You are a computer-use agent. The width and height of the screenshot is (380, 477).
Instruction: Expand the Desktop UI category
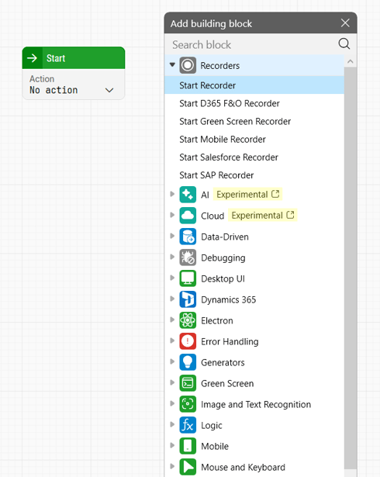click(172, 278)
